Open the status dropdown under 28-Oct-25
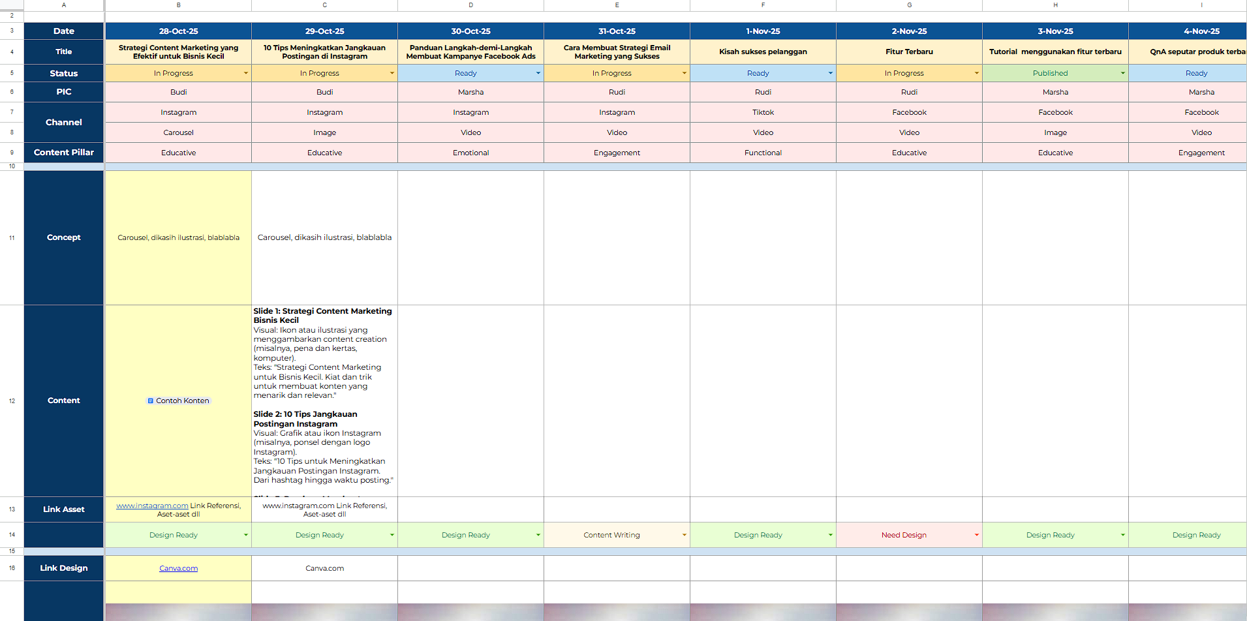Viewport: 1247px width, 621px height. [246, 73]
